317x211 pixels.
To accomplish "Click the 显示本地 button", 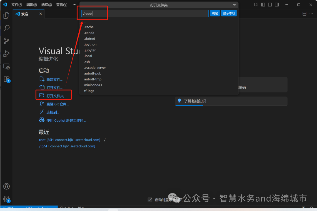I will click(x=229, y=13).
